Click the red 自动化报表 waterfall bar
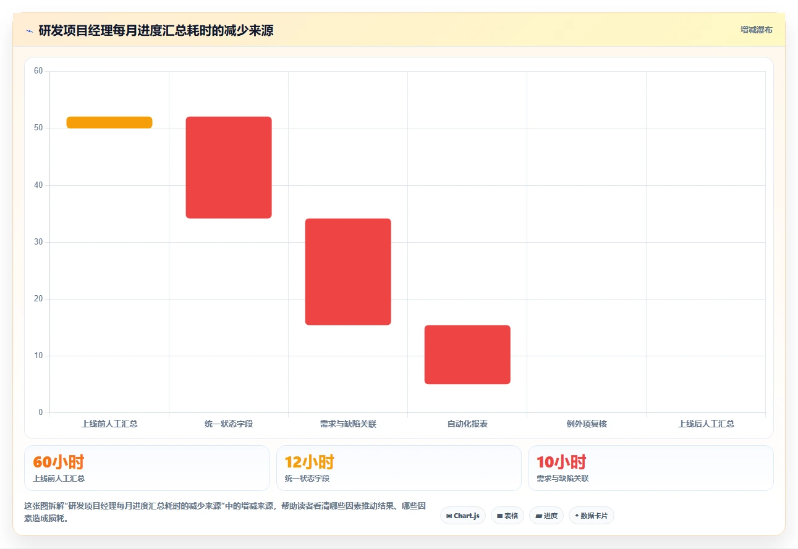Screen dimensions: 798x549 [467, 354]
